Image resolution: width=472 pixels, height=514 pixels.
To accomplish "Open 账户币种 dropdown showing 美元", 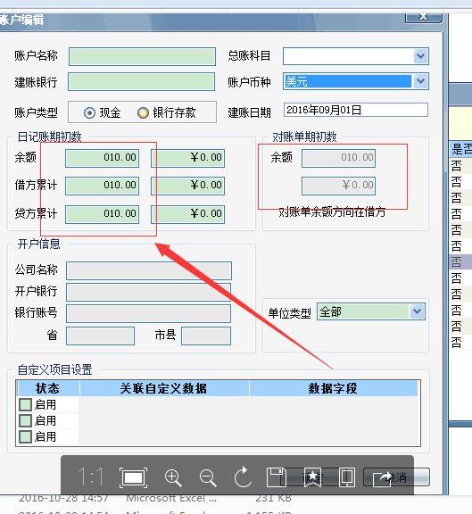I will 420,81.
